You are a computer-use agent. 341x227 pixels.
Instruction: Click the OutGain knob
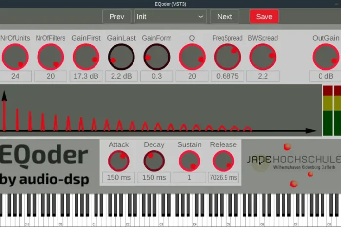(x=326, y=57)
